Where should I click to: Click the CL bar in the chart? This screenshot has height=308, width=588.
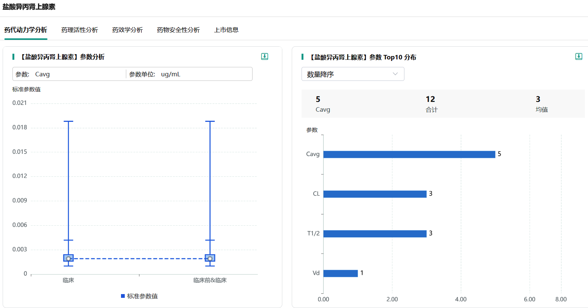pyautogui.click(x=375, y=194)
